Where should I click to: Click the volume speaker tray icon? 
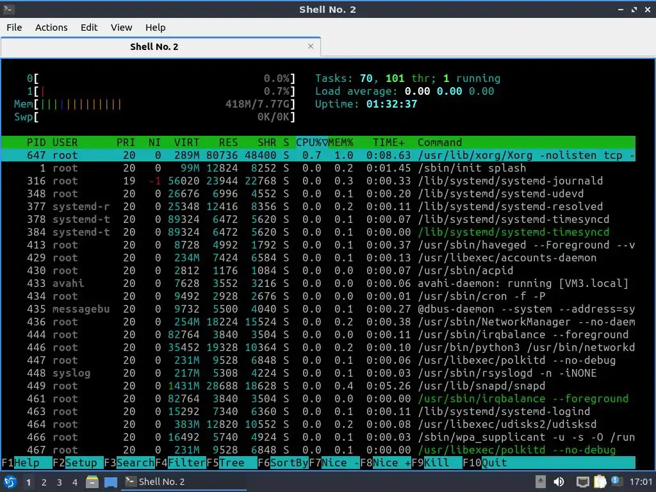point(559,482)
